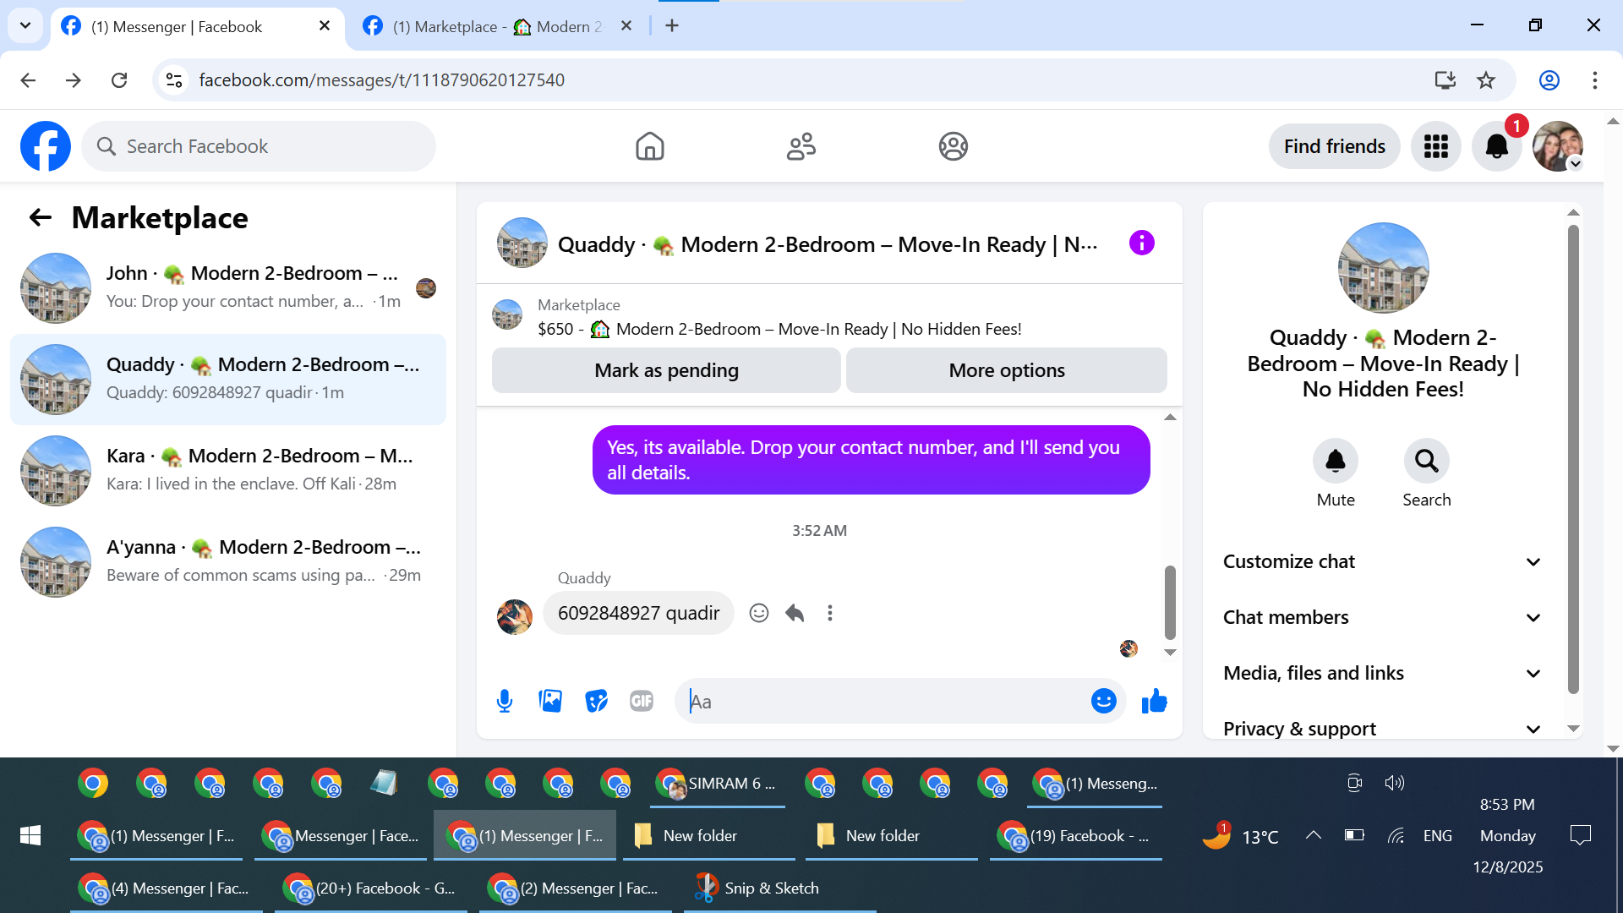Reload the page
This screenshot has width=1623, height=913.
click(119, 80)
